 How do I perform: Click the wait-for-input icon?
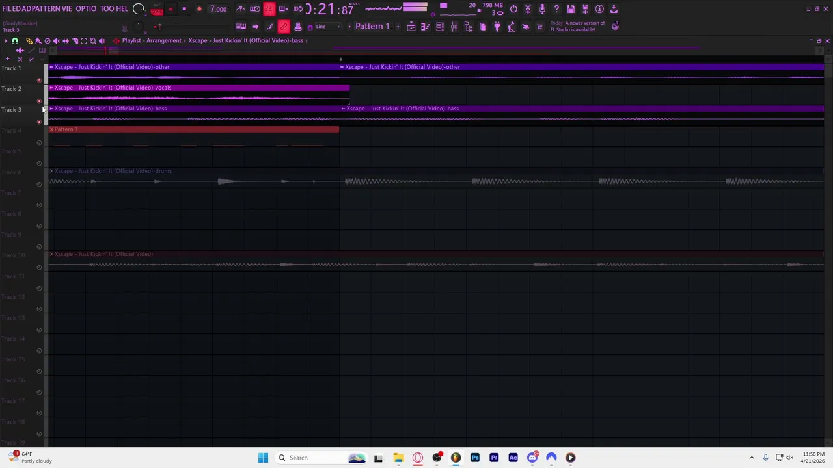click(255, 9)
